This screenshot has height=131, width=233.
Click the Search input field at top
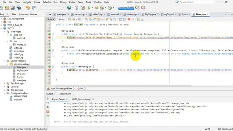pyautogui.click(x=197, y=2)
